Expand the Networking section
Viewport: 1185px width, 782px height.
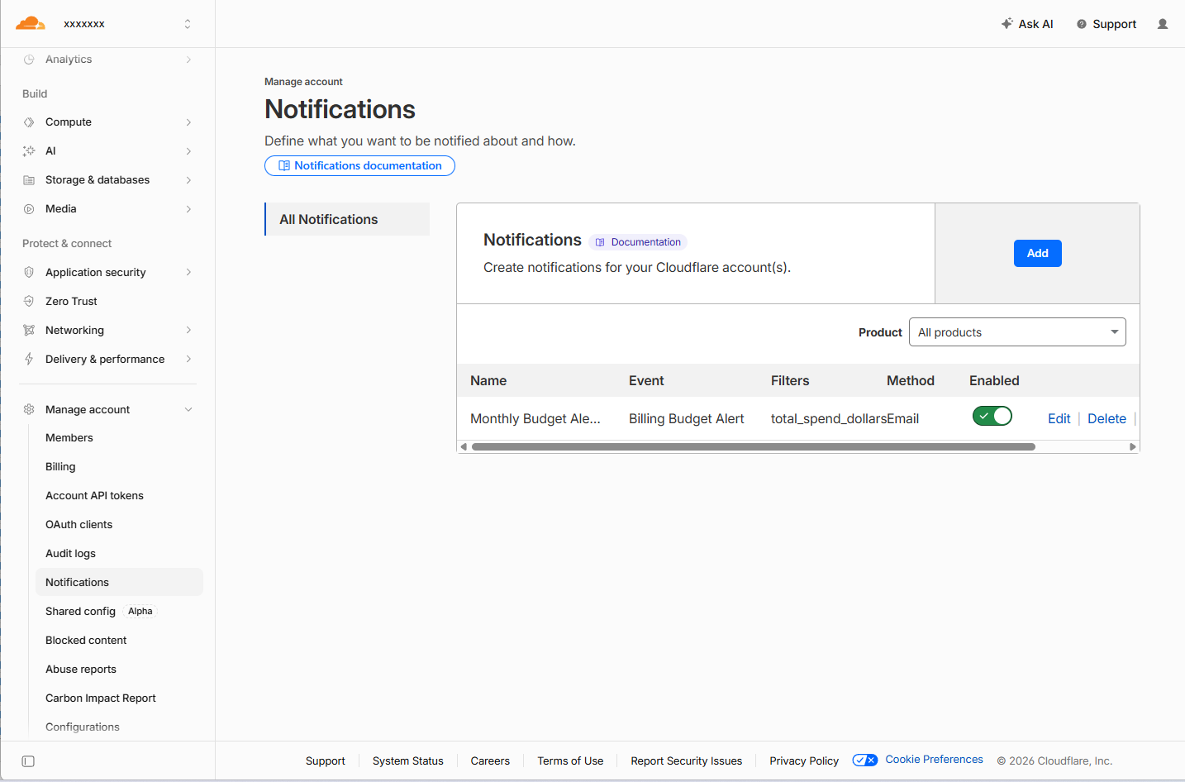(188, 331)
